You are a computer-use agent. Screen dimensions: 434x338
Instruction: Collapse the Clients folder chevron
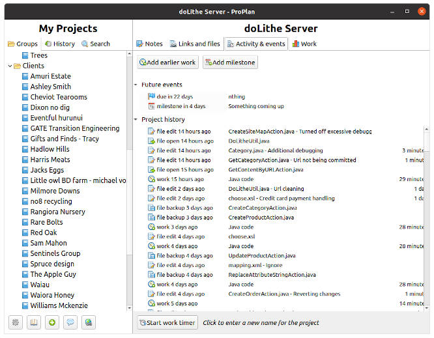coord(10,66)
